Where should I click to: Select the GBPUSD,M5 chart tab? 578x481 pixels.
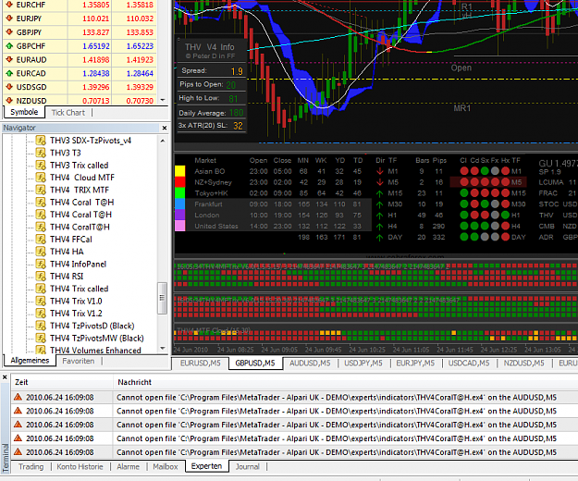click(255, 363)
